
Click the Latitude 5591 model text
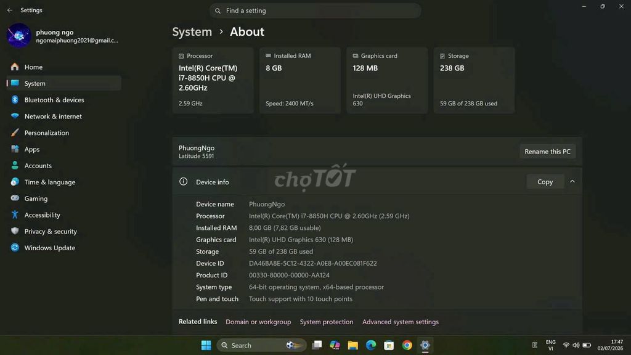point(196,156)
